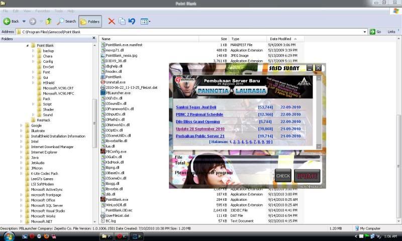Sort files by Type column header

pos(248,39)
